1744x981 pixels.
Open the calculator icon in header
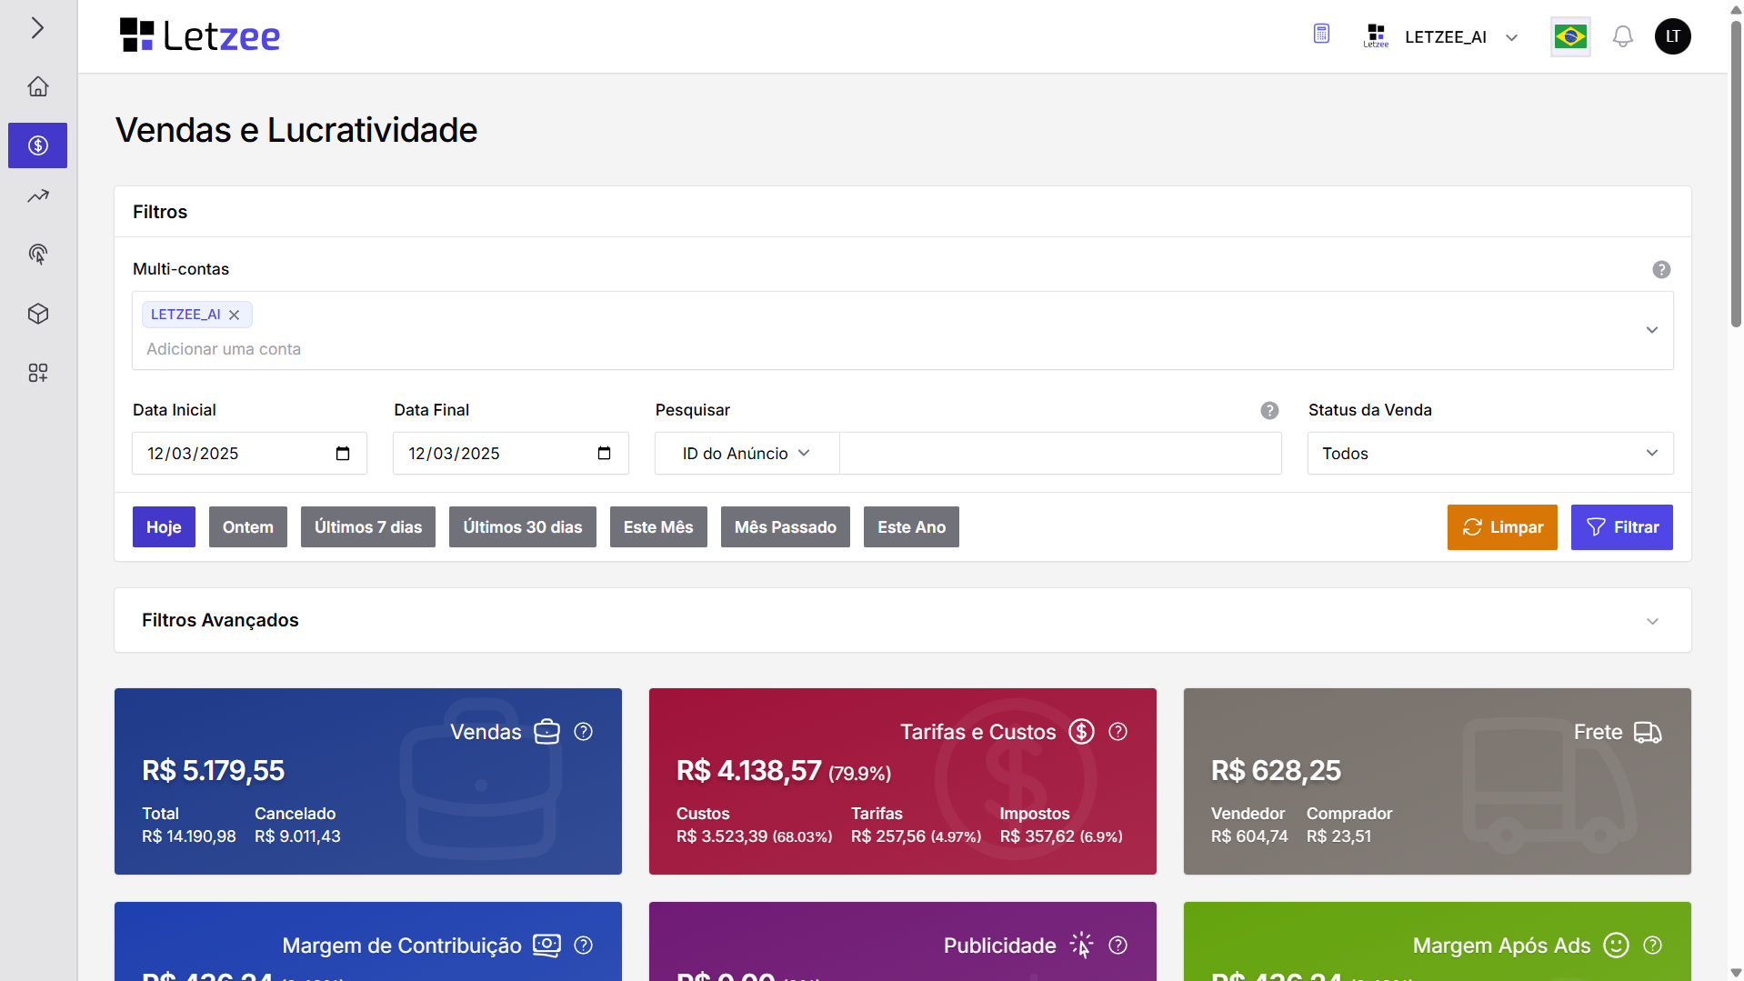[x=1321, y=35]
